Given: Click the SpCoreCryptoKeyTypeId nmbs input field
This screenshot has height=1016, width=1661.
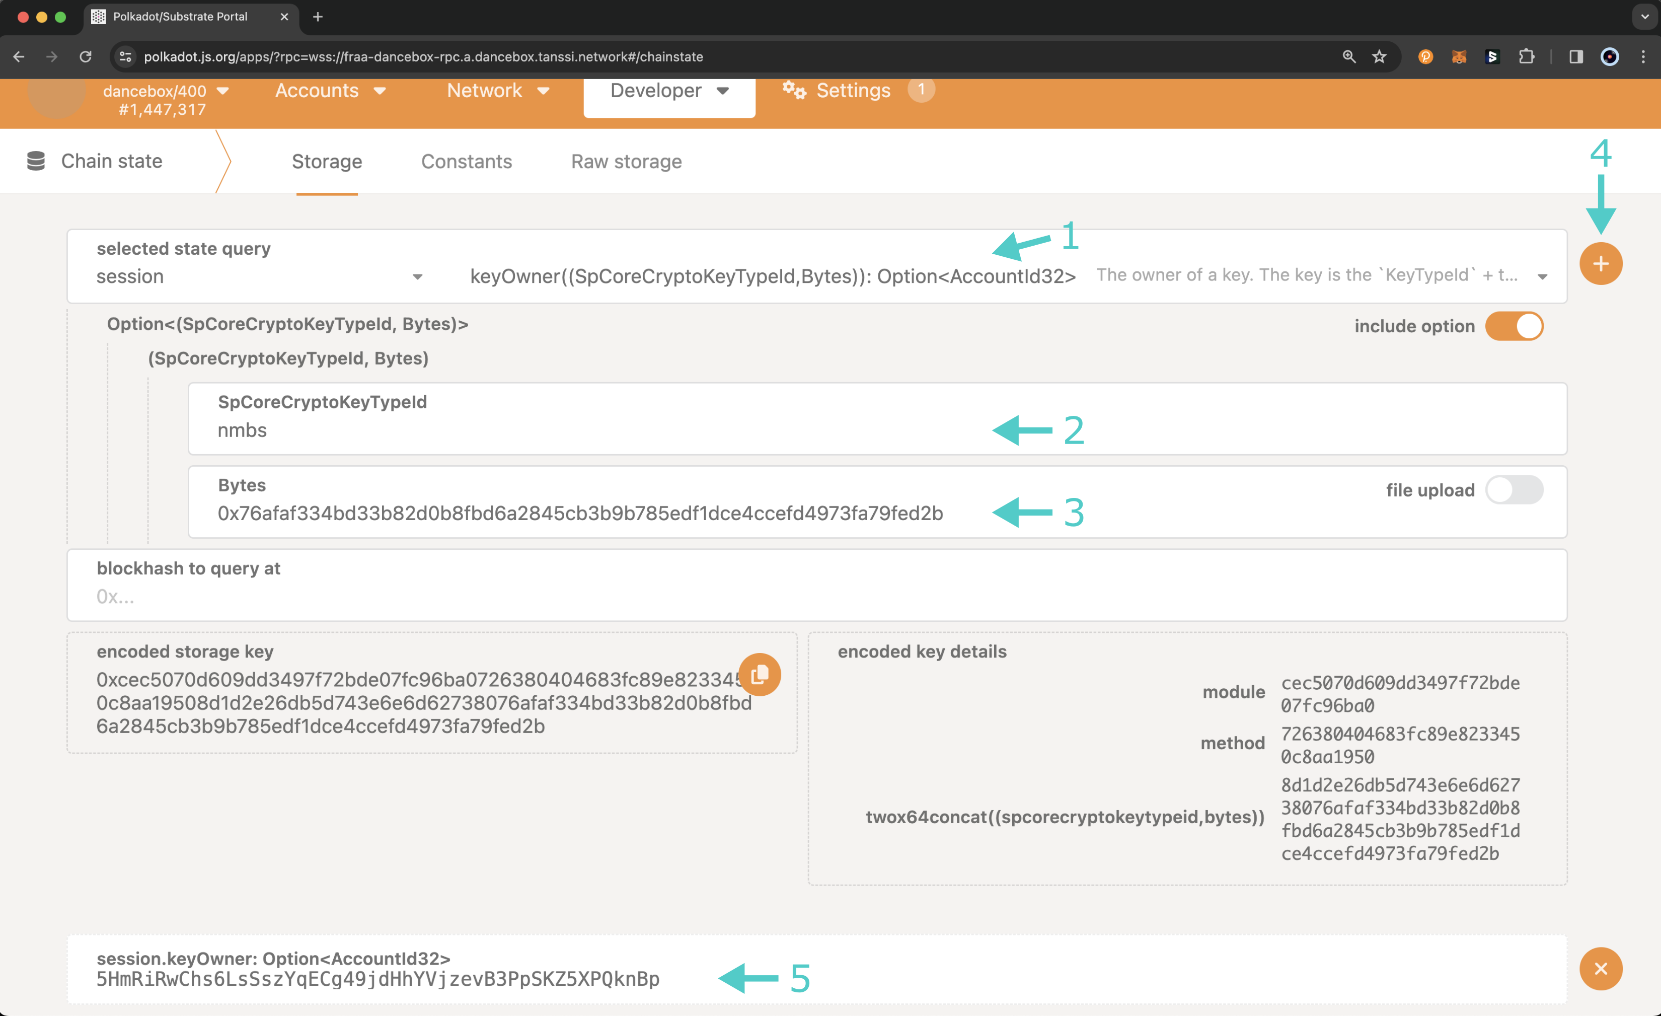Looking at the screenshot, I should [878, 419].
